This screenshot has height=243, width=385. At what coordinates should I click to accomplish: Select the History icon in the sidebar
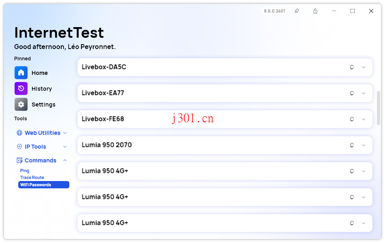coord(21,88)
